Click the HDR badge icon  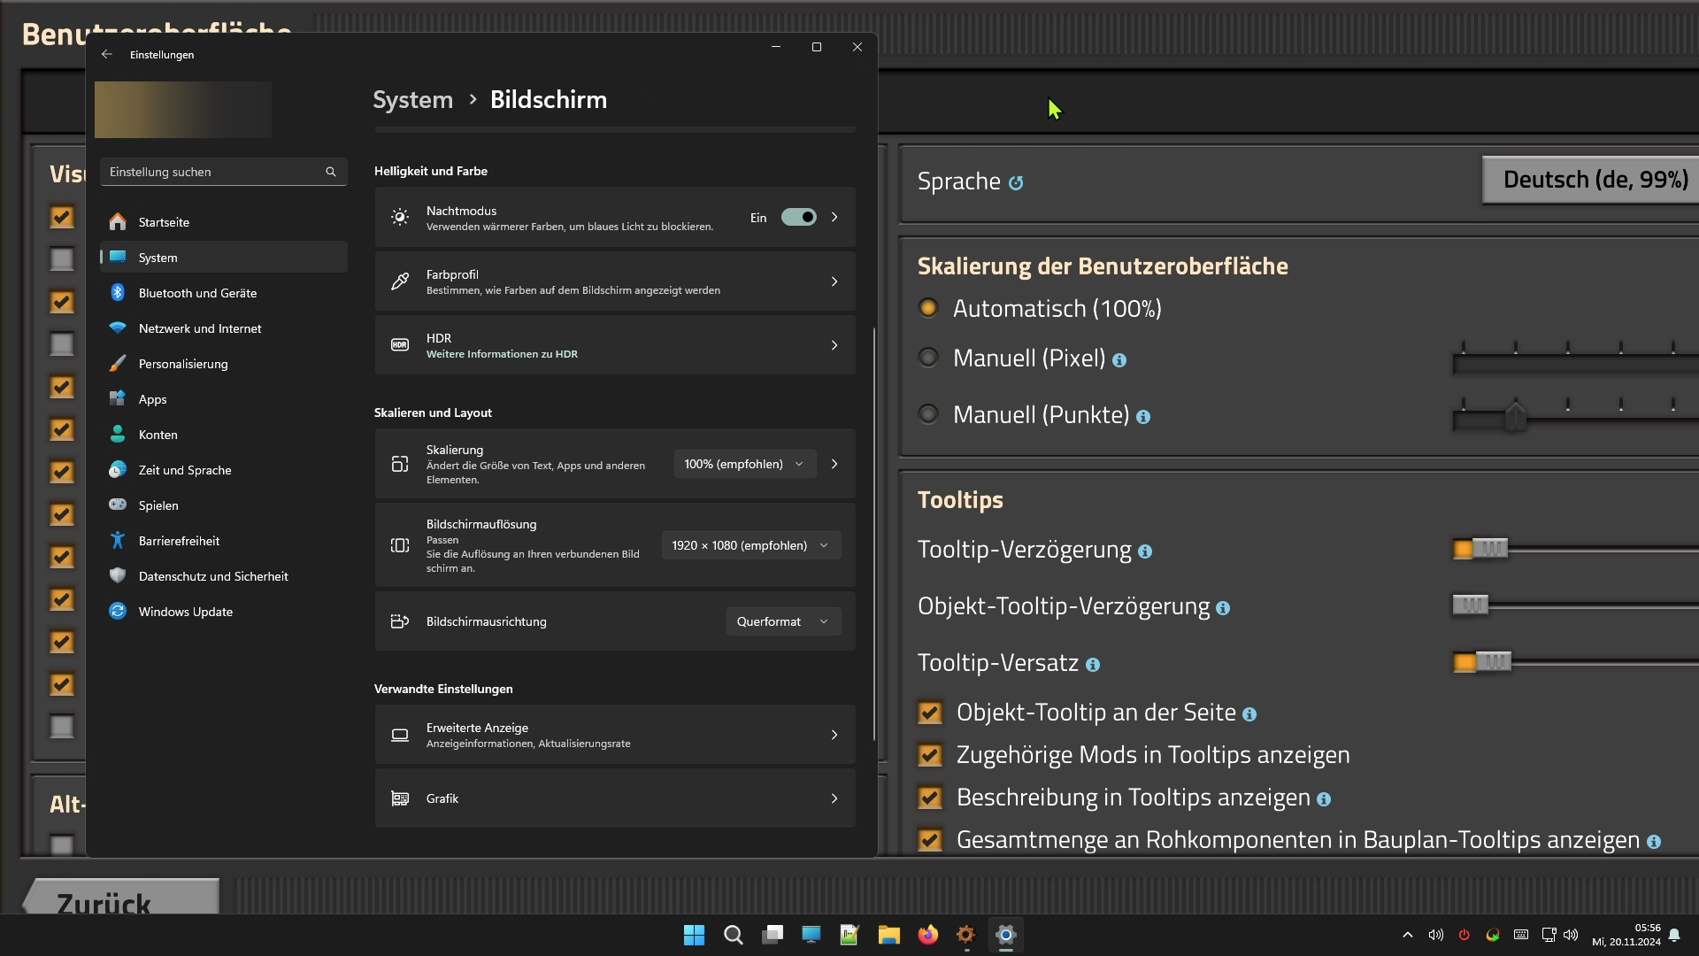click(400, 345)
